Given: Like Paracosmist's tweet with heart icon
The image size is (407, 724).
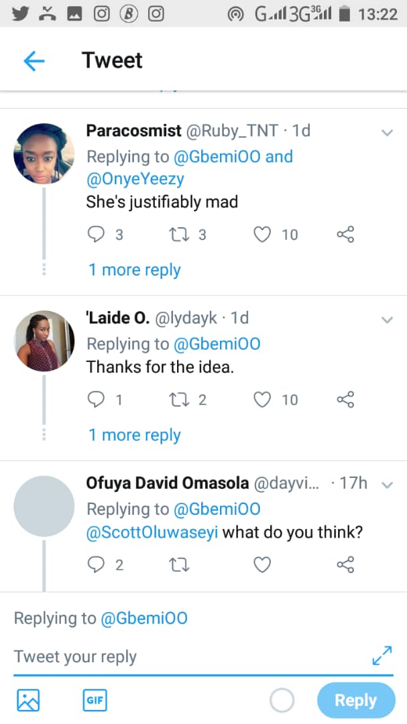Looking at the screenshot, I should tap(263, 234).
